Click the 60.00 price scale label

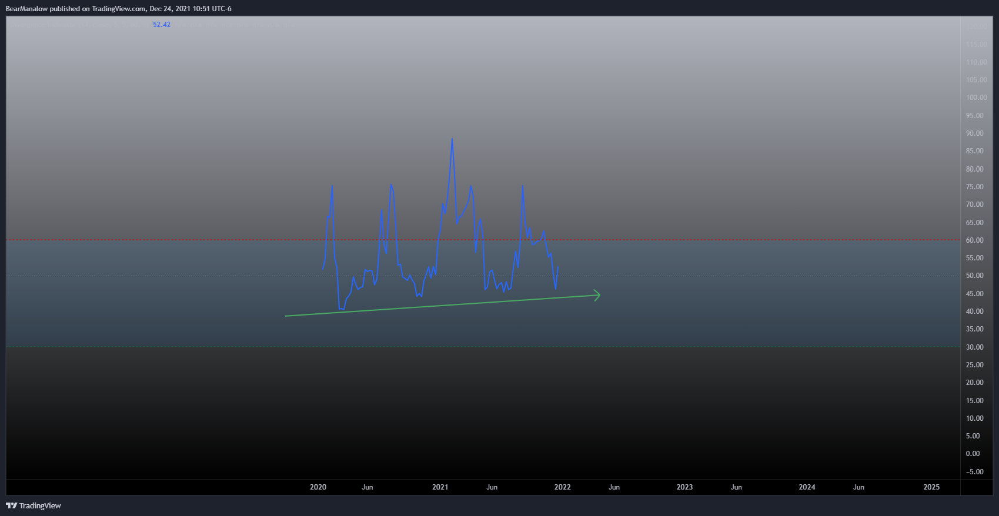pyautogui.click(x=975, y=240)
